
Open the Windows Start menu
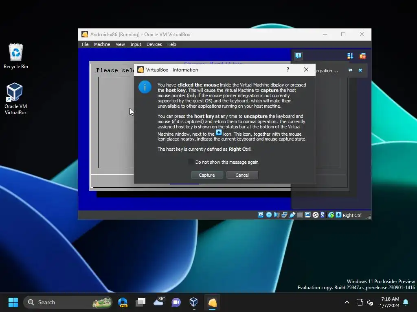click(x=13, y=302)
